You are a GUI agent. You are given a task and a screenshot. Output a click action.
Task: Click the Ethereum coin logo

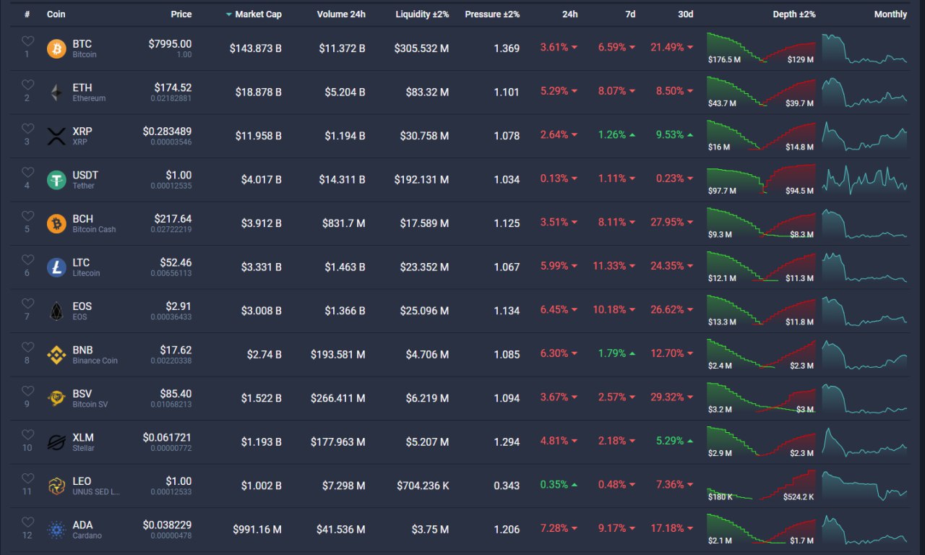tap(56, 92)
